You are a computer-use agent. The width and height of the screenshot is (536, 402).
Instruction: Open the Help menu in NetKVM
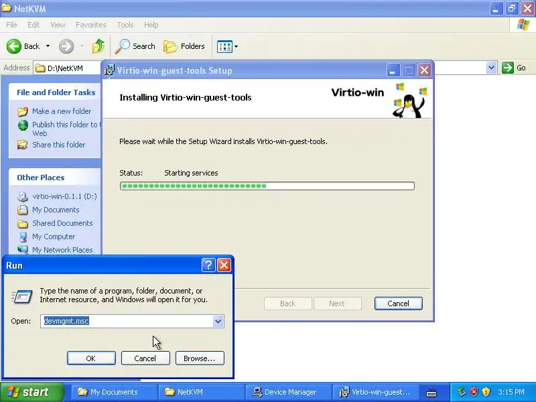click(151, 25)
